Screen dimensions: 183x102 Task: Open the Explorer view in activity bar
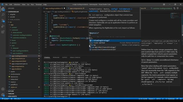[x=3, y=9]
